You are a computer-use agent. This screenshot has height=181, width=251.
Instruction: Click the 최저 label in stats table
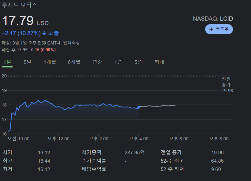point(7,169)
